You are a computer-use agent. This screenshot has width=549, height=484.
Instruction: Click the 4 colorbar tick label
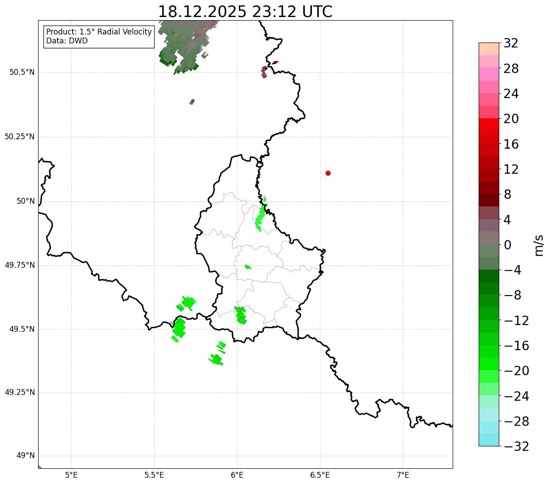507,220
